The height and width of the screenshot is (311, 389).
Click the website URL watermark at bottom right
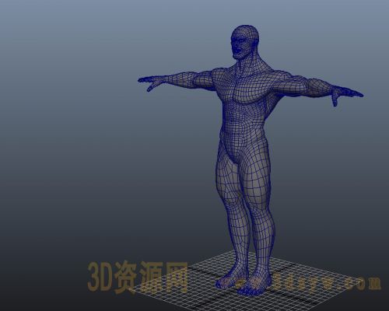324,282
